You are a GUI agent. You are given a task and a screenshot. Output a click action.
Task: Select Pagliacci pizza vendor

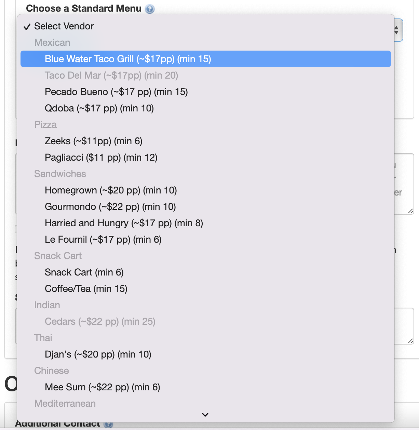101,157
